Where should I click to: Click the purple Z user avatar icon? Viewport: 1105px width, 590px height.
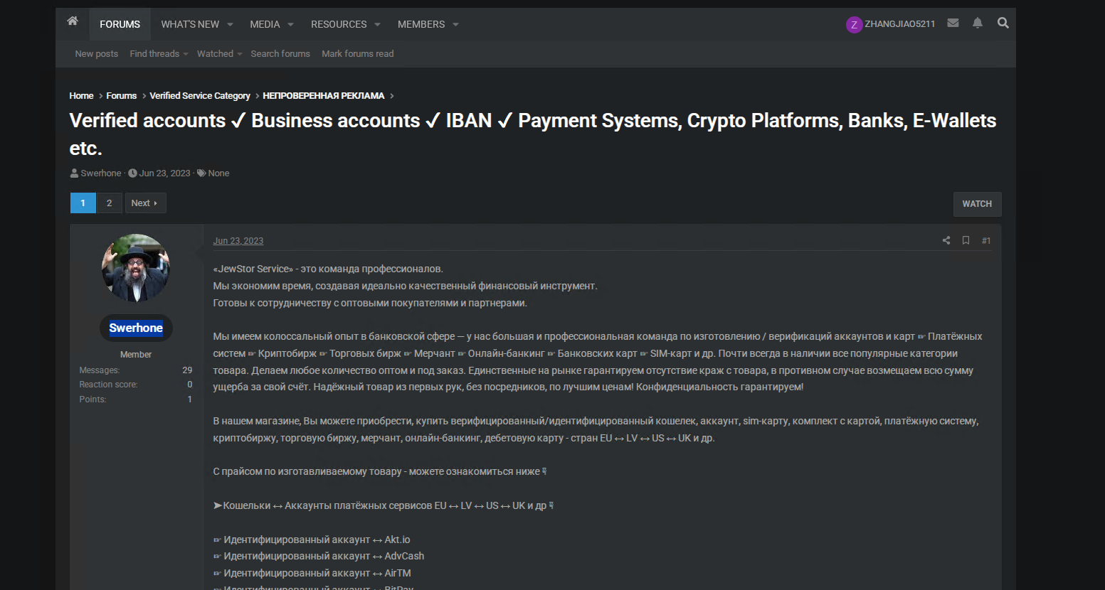(x=854, y=25)
